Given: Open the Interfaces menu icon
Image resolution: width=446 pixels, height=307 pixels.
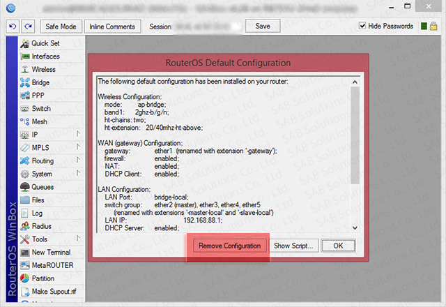Looking at the screenshot, I should tap(25, 57).
